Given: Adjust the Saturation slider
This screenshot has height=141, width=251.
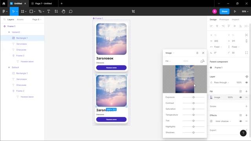Looking at the screenshot, I should tap(193, 109).
